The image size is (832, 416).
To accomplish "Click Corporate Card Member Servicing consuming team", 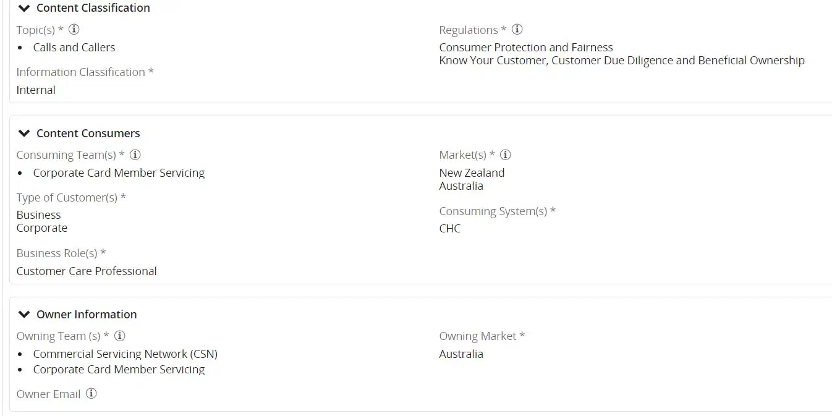I will coord(119,172).
